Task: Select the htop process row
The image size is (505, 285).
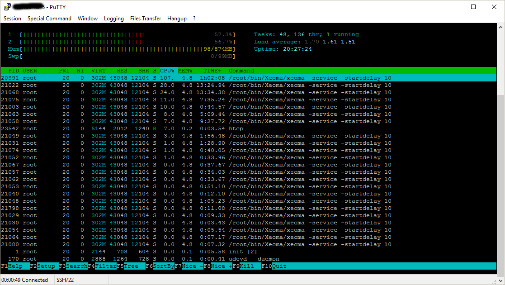Action: click(248, 128)
